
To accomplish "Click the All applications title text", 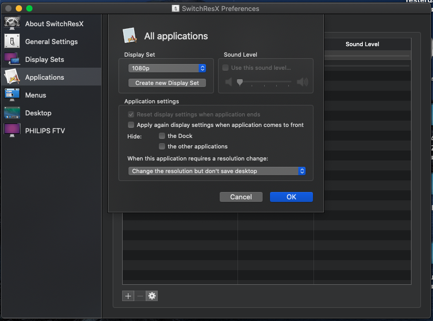I will tap(176, 36).
